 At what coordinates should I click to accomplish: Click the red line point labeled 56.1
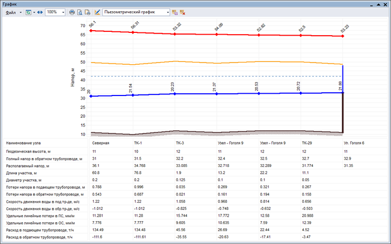(x=90, y=31)
